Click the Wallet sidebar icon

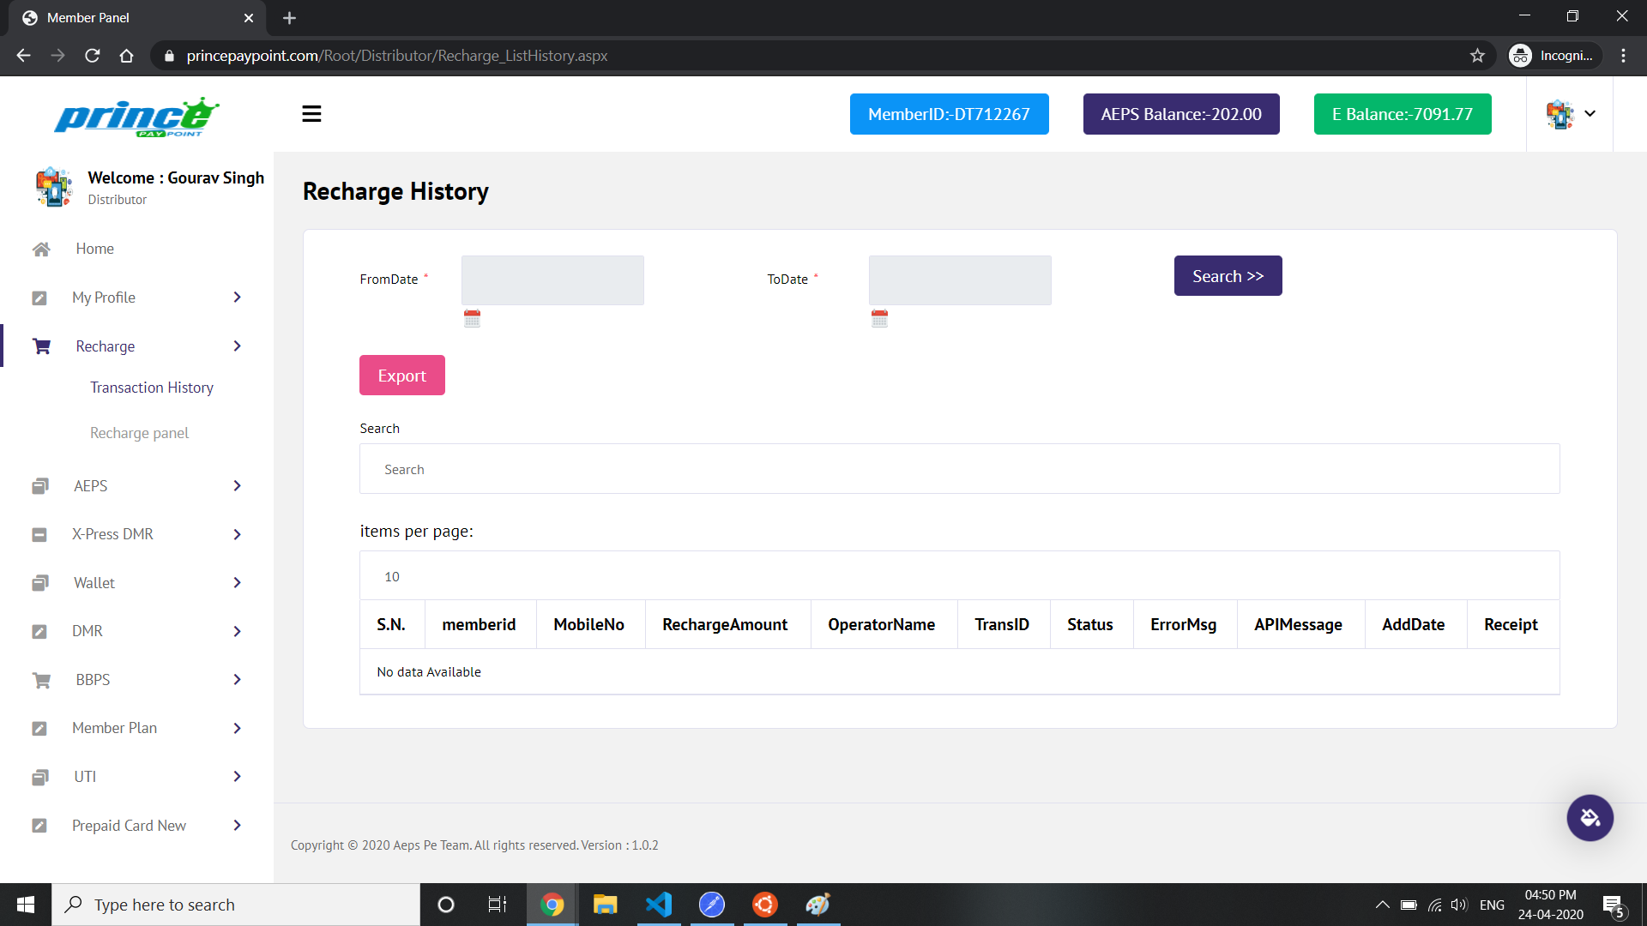click(40, 583)
